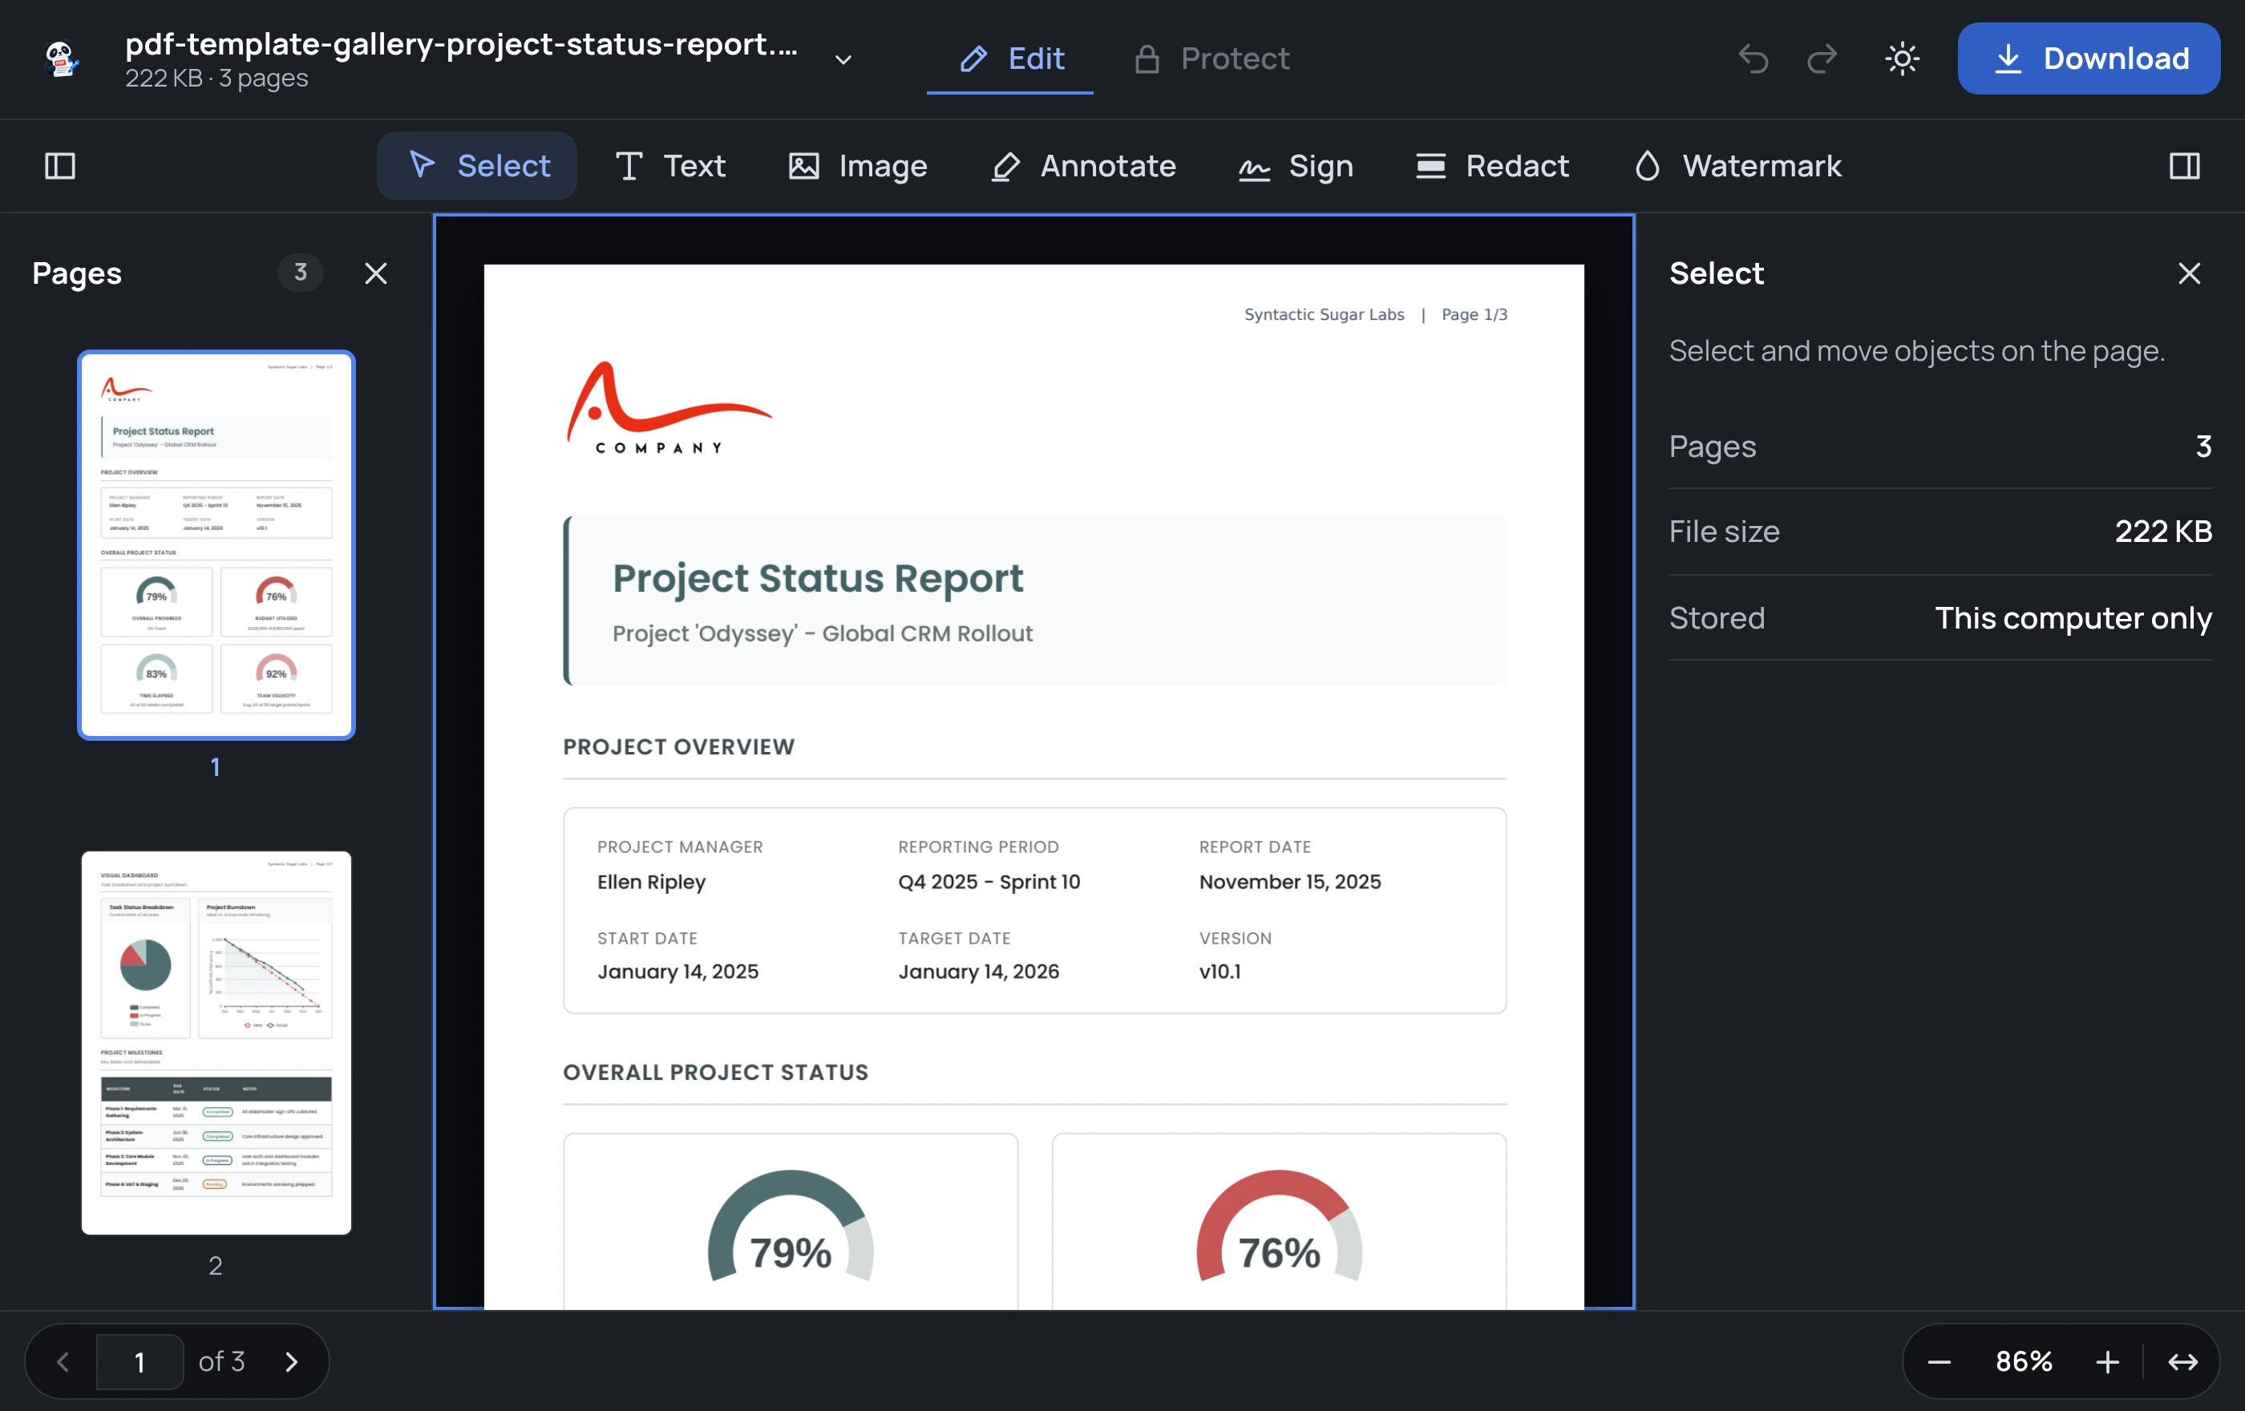Click the 76% budget gauge
The image size is (2245, 1411).
pyautogui.click(x=1279, y=1226)
